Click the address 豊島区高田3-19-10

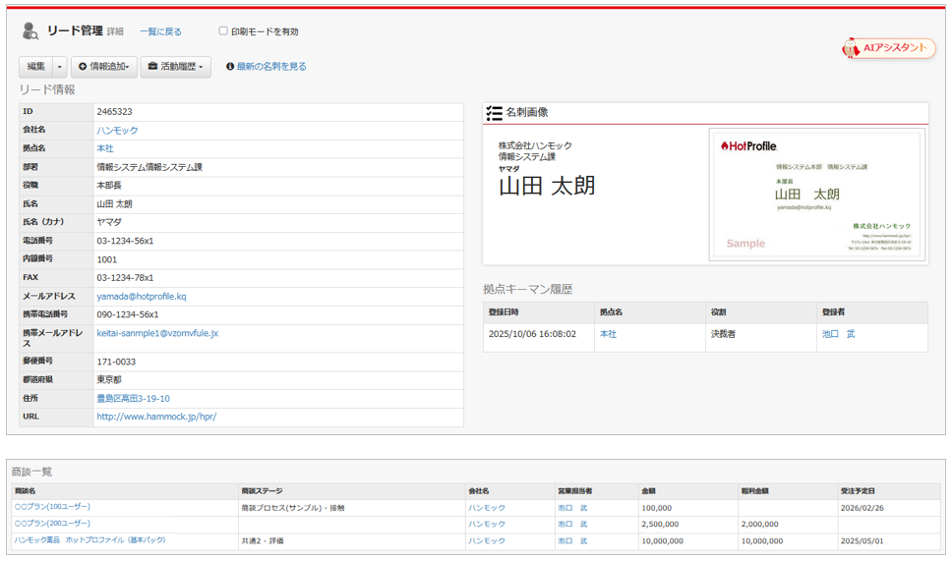[x=133, y=399]
